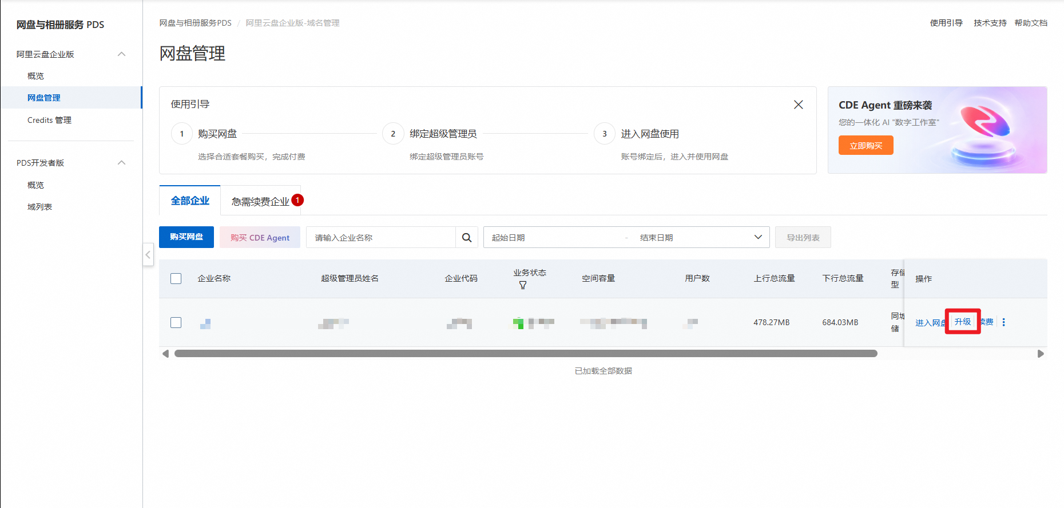Click the 业务状态 filter funnel icon
The width and height of the screenshot is (1064, 508).
[x=523, y=285]
